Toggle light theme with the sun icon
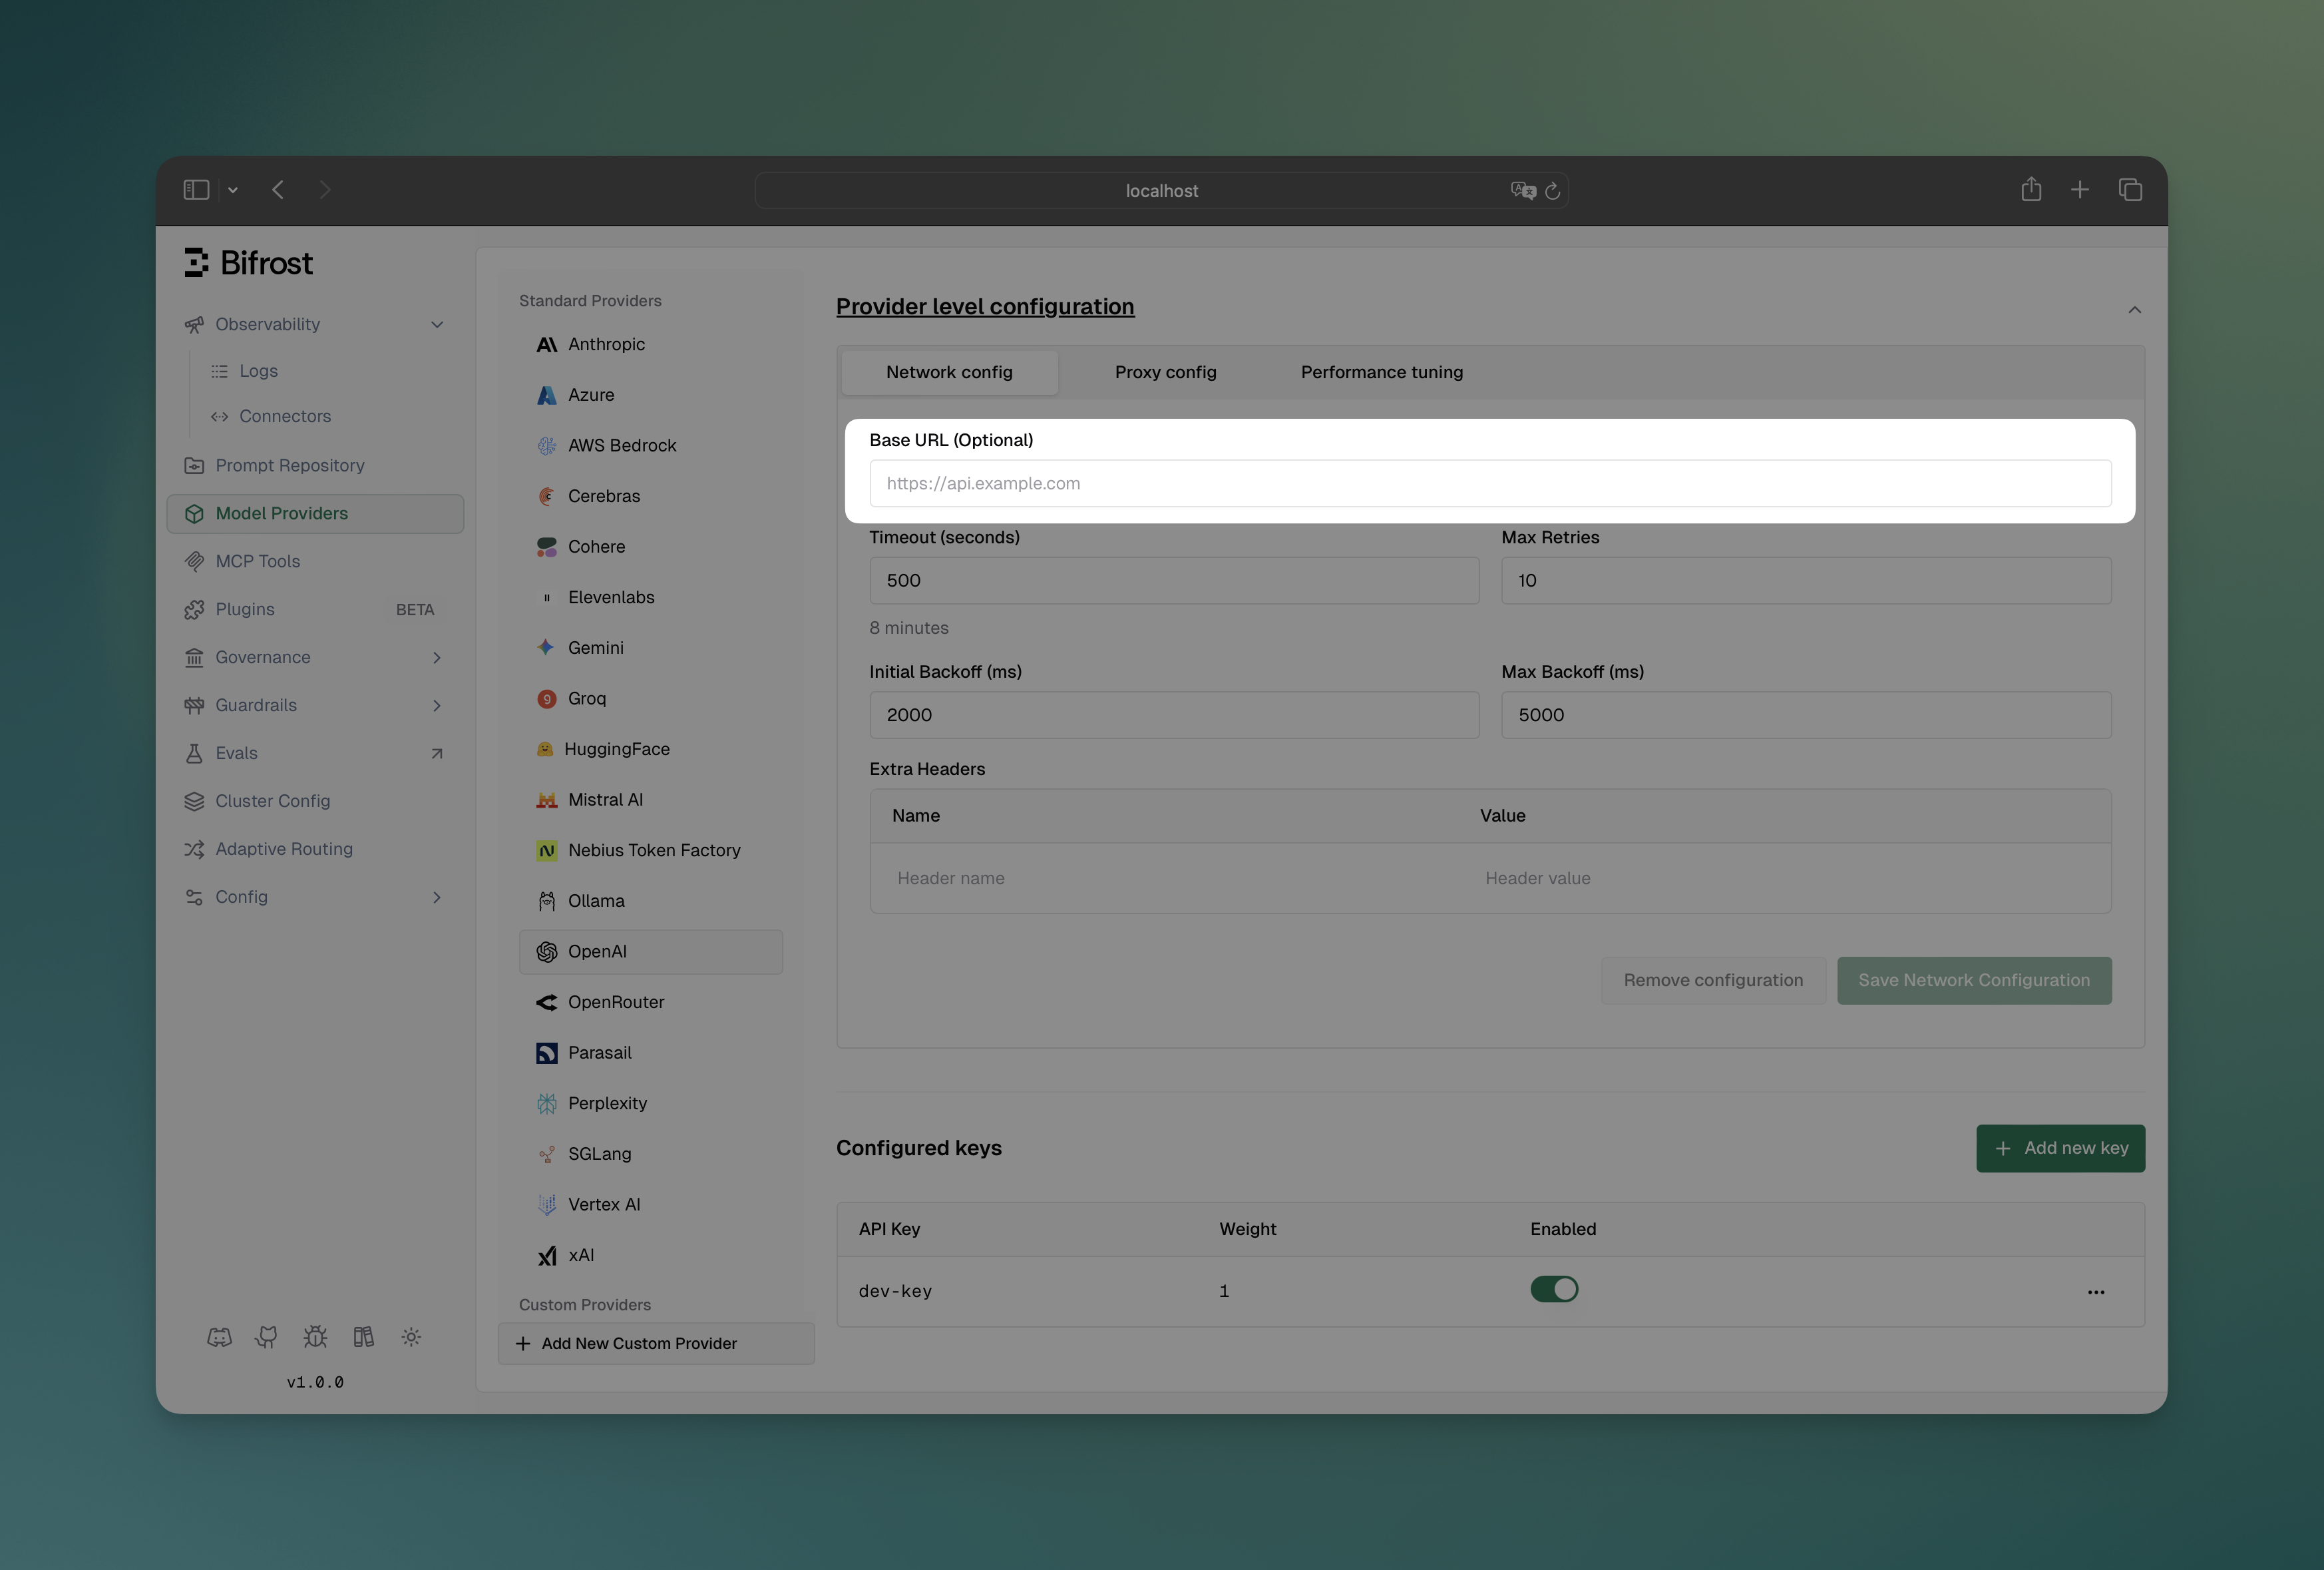 point(411,1337)
